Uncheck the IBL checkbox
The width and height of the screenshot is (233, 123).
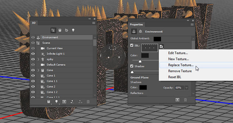[x=132, y=45]
